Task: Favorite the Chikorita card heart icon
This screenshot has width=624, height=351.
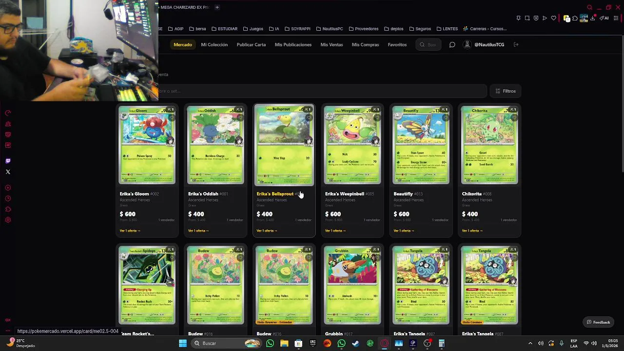Action: [514, 117]
